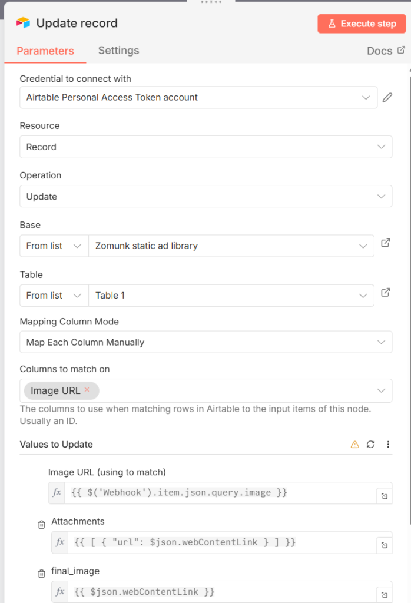Open expression editor for Attachments value
Image resolution: width=411 pixels, height=603 pixels.
384,546
